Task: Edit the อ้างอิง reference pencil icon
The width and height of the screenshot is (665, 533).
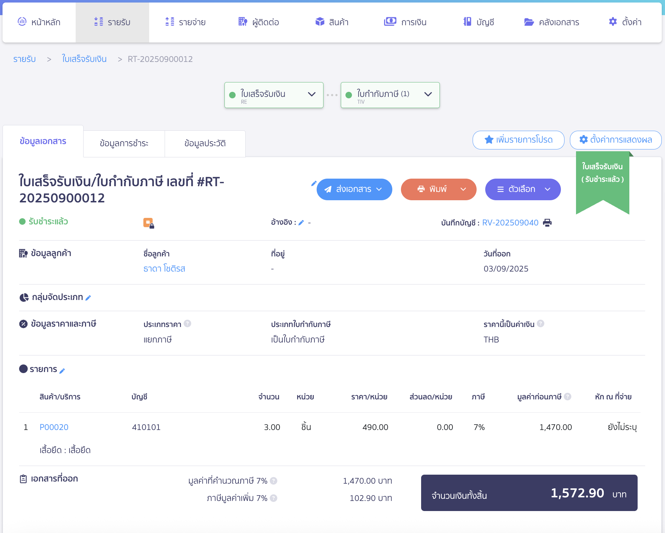Action: (x=301, y=223)
